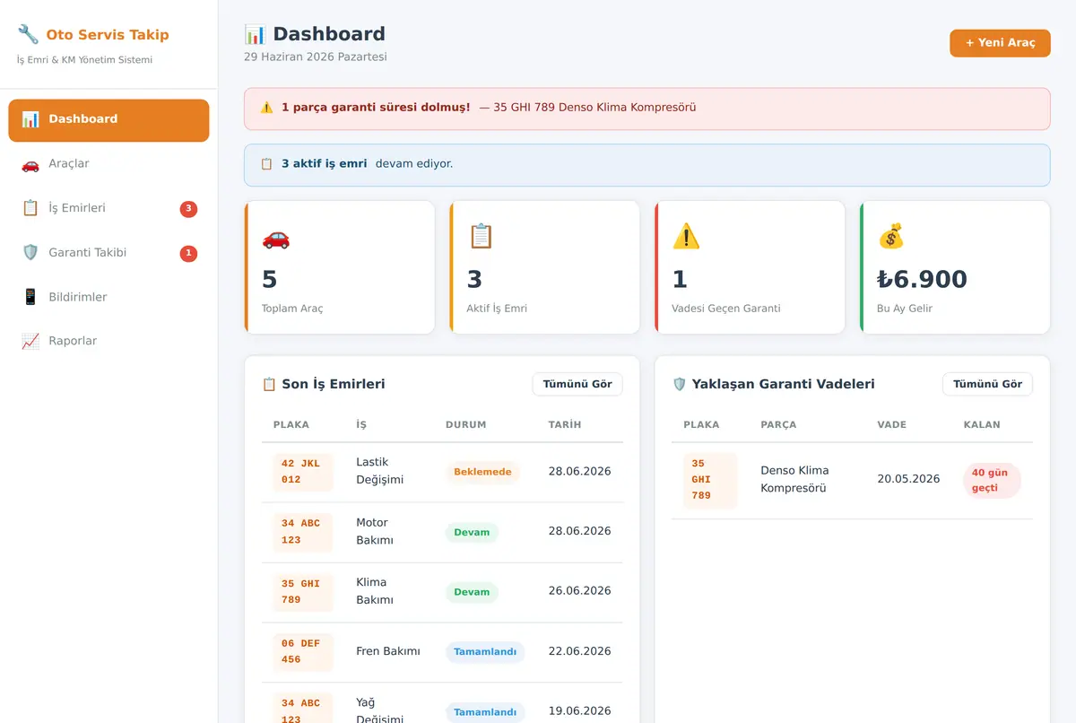The width and height of the screenshot is (1076, 723).
Task: Navigate to Bildirimler
Action: click(108, 297)
